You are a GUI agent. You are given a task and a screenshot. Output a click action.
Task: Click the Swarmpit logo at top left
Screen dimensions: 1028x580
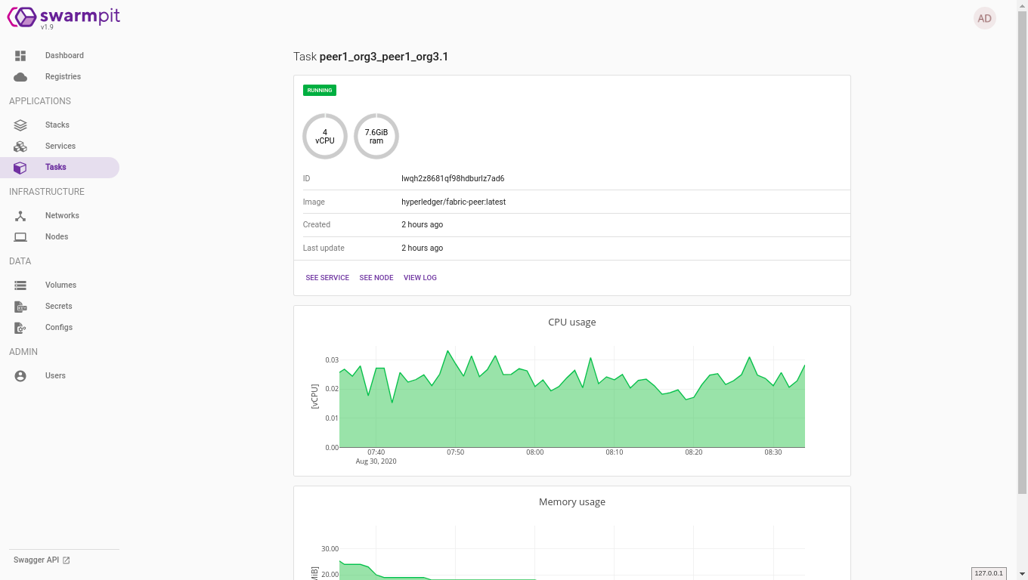tap(63, 17)
